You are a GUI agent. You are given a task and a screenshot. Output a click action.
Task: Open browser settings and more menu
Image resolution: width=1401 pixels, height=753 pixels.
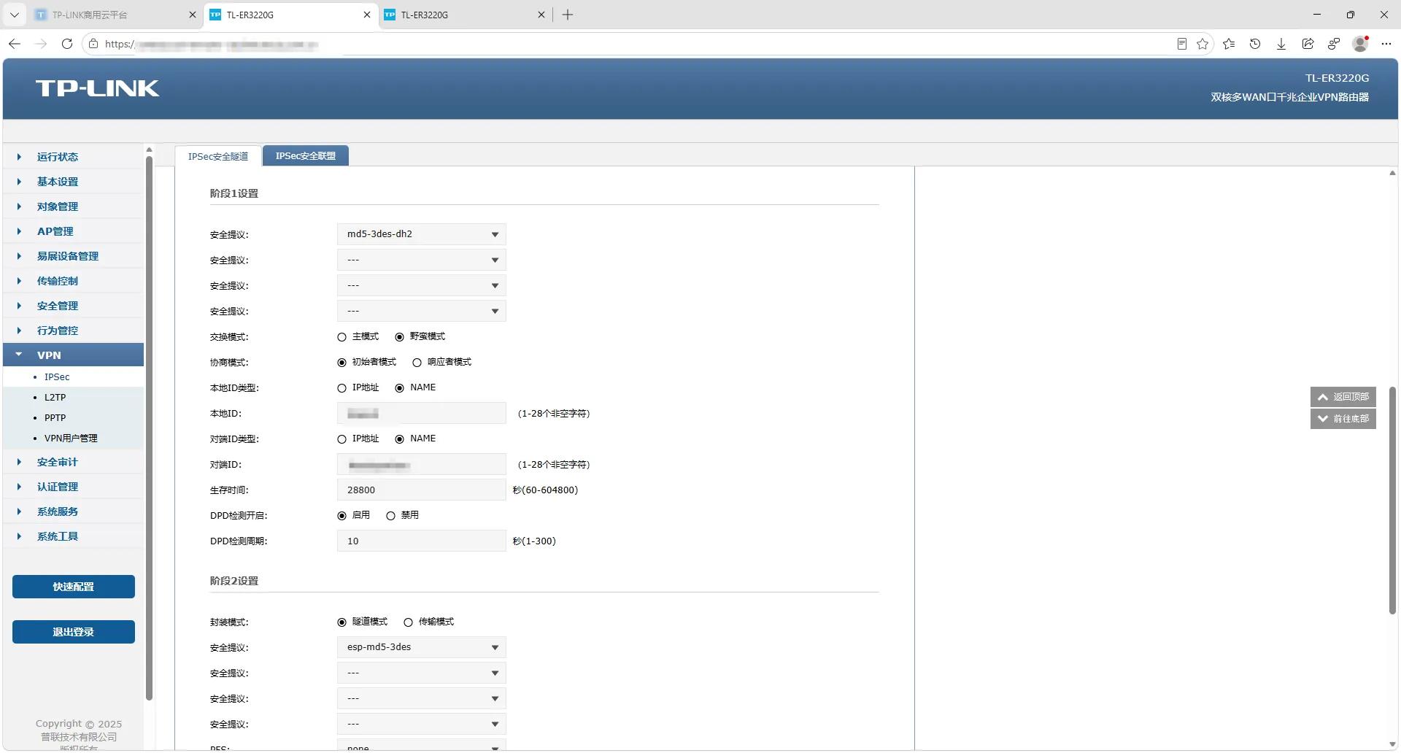[1386, 44]
